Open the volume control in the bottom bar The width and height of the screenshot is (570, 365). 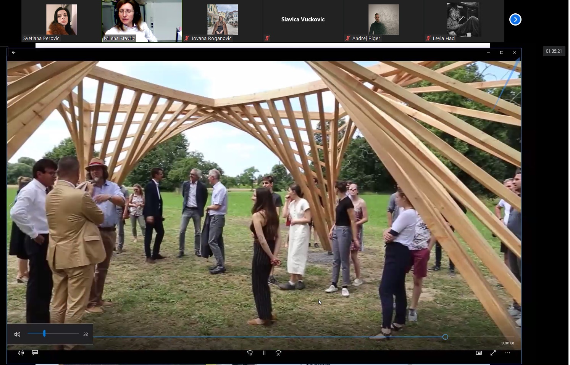click(x=21, y=353)
